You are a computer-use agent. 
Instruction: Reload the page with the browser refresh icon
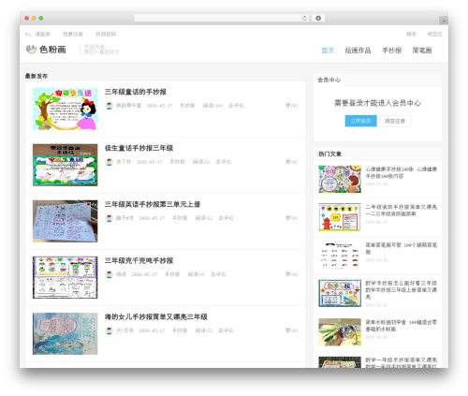click(304, 19)
